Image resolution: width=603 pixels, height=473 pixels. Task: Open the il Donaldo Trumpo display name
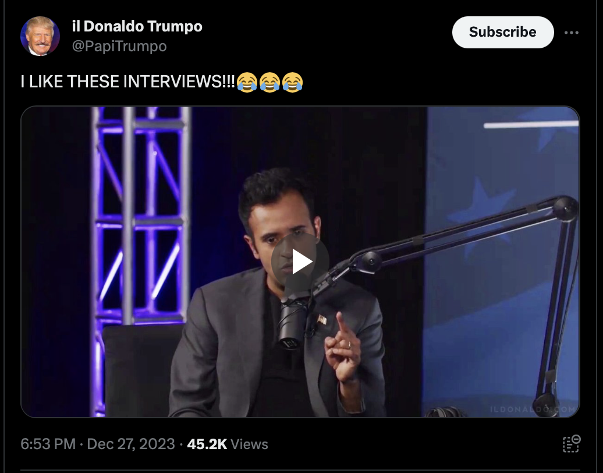(137, 26)
